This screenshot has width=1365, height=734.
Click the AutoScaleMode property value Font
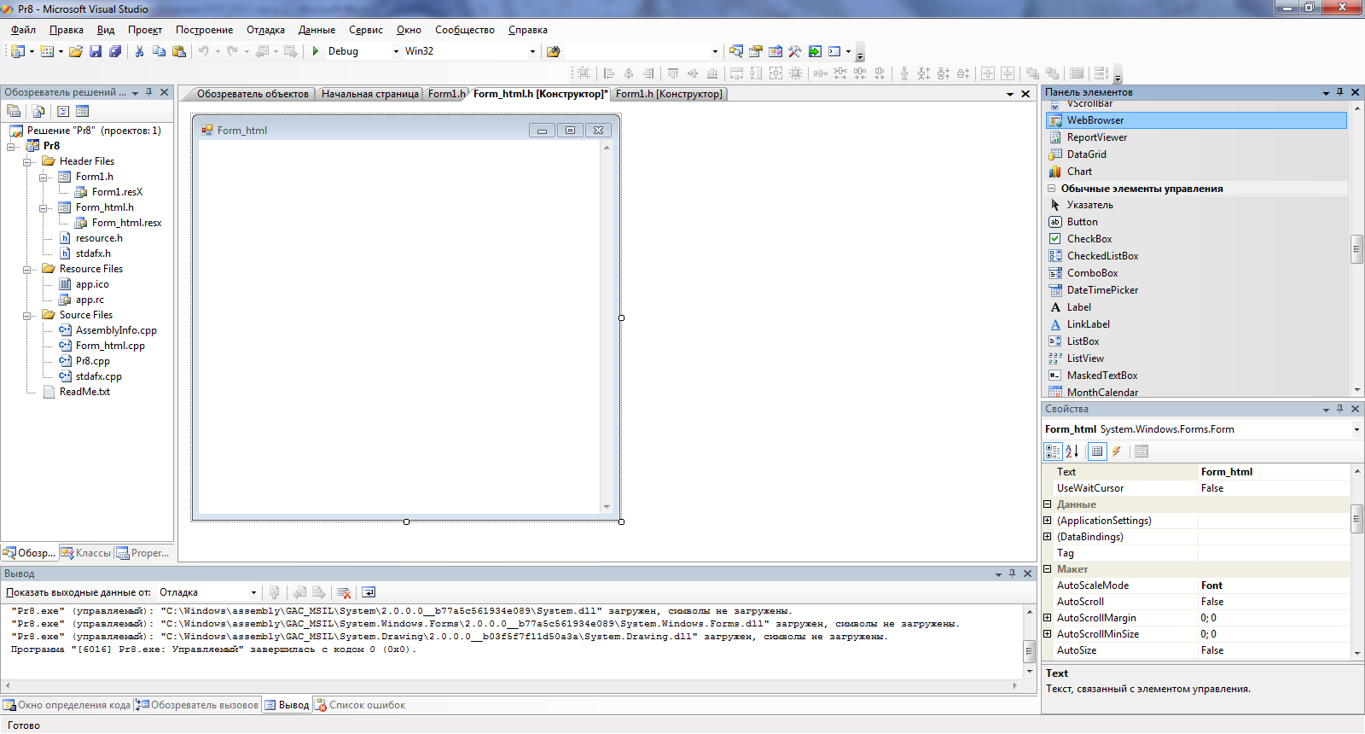click(1275, 585)
